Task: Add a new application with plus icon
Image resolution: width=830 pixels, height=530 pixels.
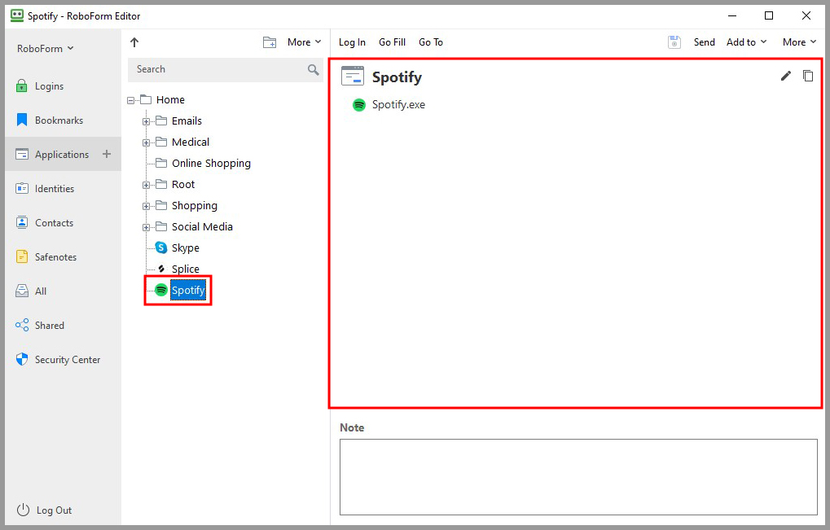Action: coord(107,154)
